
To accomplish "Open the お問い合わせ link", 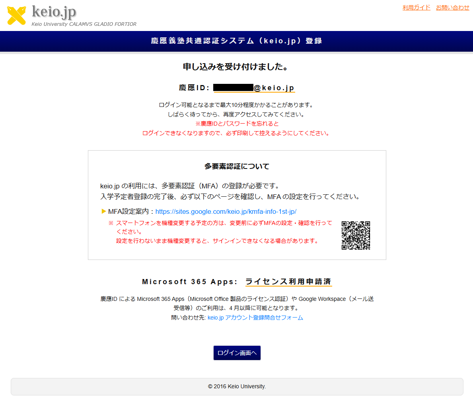I will (452, 8).
